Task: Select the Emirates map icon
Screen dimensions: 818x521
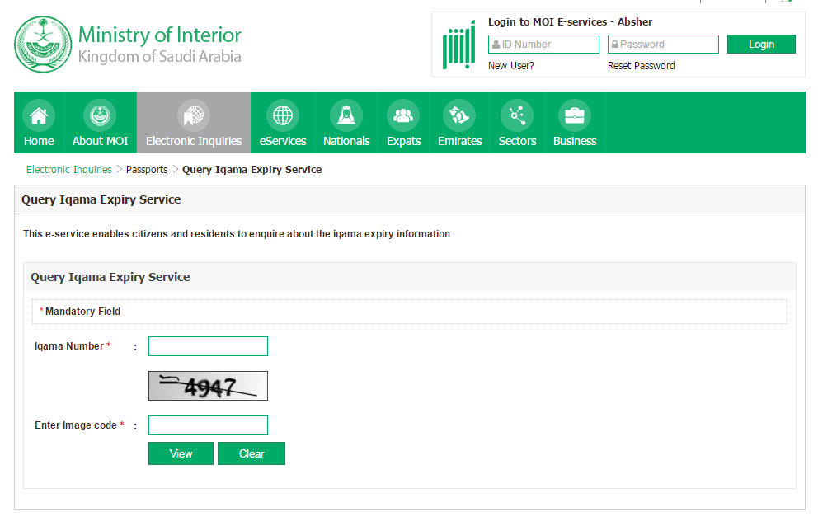Action: pyautogui.click(x=459, y=115)
